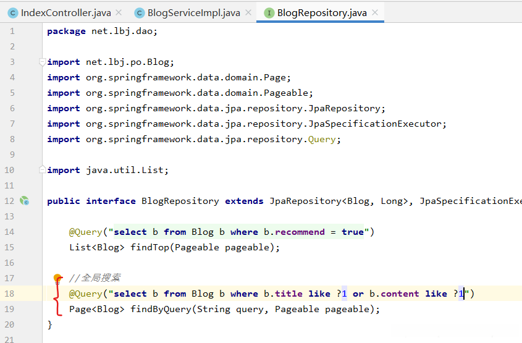522x343 pixels.
Task: Close the BlogRepository.java tab
Action: click(x=375, y=12)
